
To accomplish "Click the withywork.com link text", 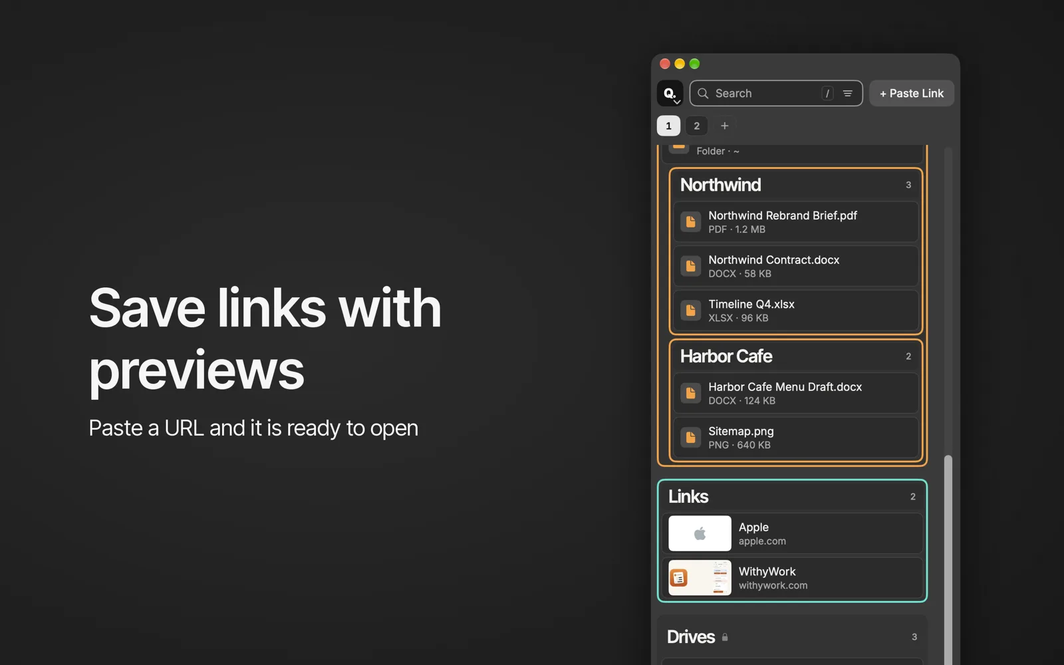I will click(773, 586).
